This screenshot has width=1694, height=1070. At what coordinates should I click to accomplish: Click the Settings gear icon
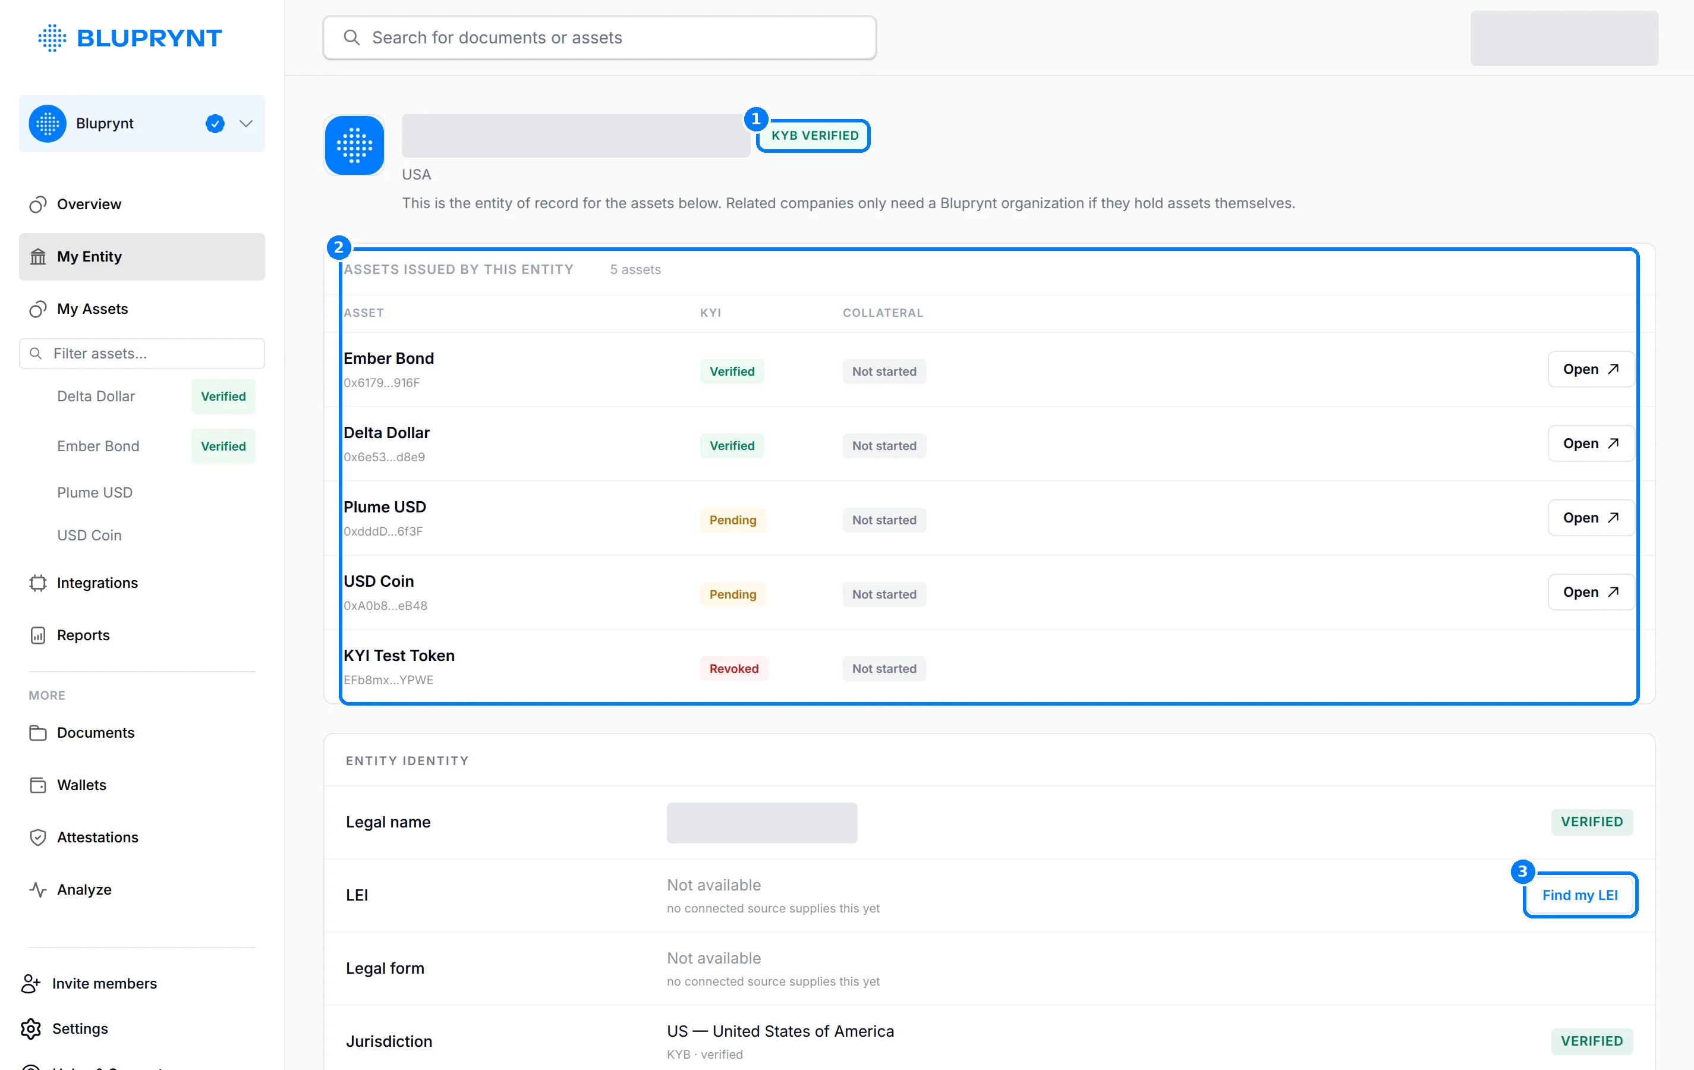pyautogui.click(x=30, y=1028)
